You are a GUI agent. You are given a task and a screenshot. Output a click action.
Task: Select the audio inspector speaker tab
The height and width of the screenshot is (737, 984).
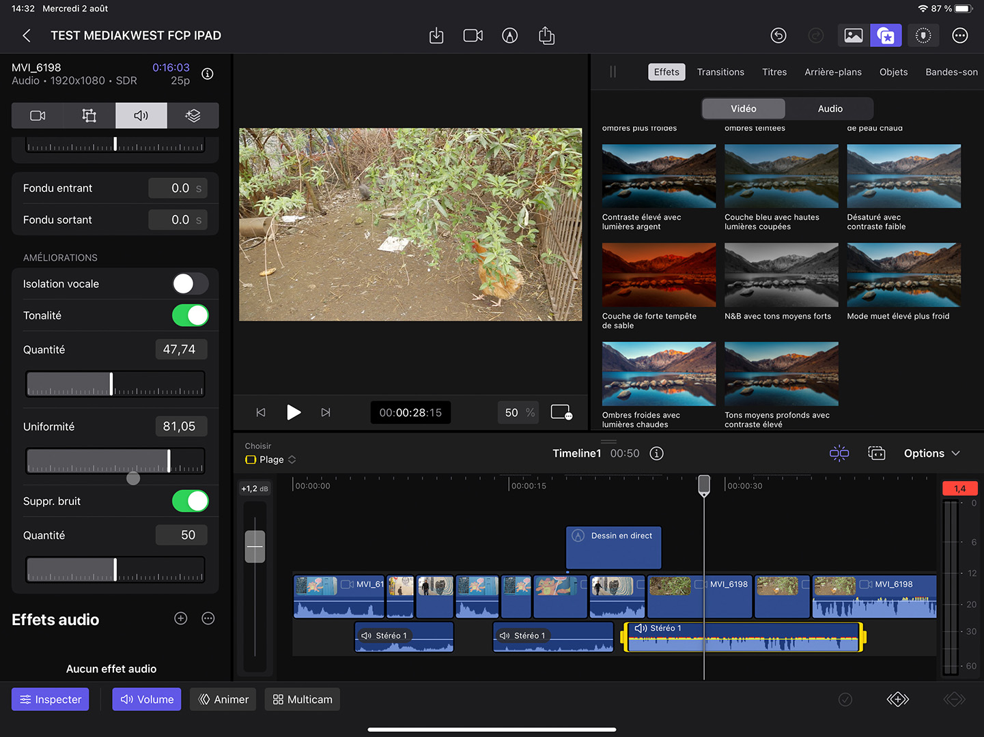click(x=141, y=116)
